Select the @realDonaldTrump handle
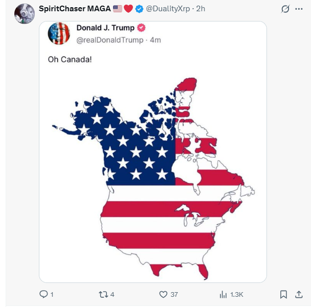Image resolution: width=311 pixels, height=307 pixels. pos(110,39)
